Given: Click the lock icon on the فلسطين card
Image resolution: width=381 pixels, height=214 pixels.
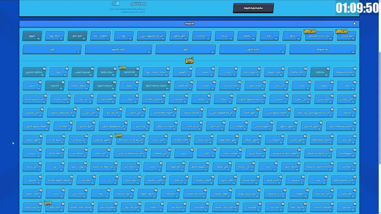Looking at the screenshot, I should [41, 177].
